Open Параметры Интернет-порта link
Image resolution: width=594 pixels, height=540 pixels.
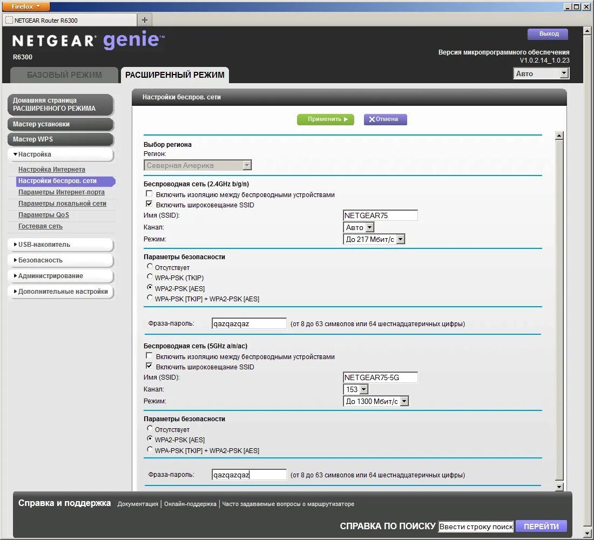(62, 192)
